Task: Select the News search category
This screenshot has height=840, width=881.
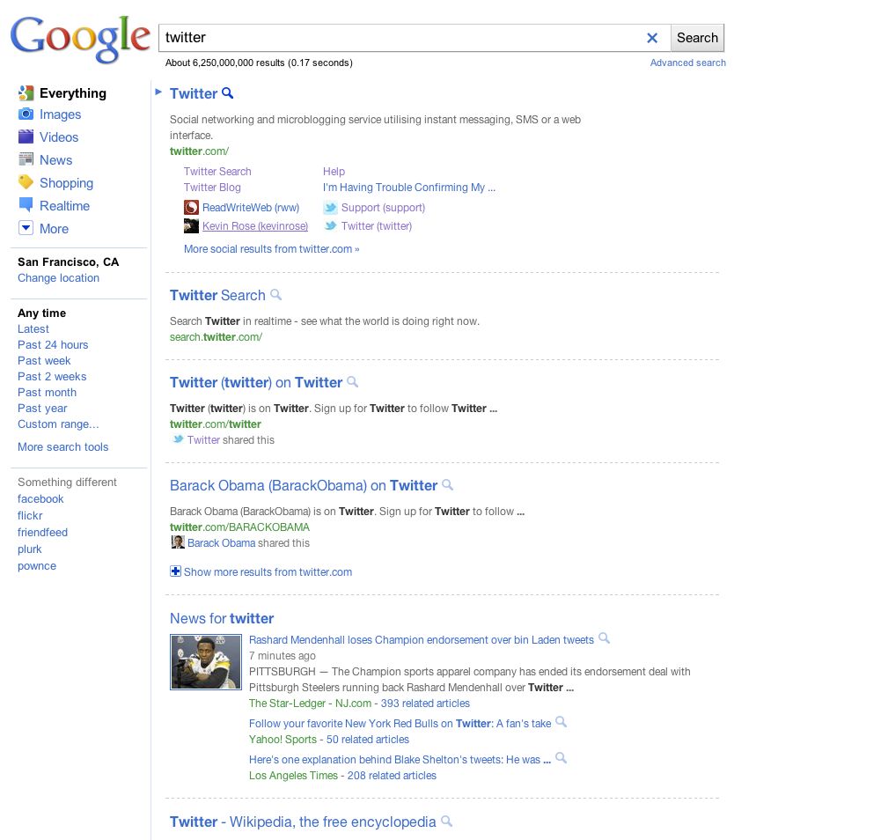Action: pyautogui.click(x=55, y=160)
